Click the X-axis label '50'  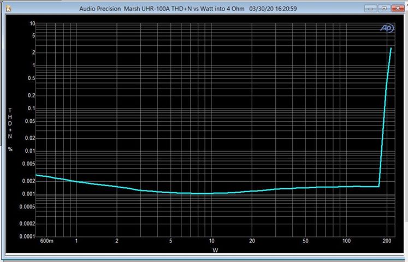point(305,241)
